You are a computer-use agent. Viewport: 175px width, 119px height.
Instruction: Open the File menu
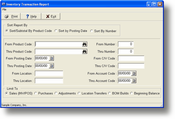tap(4, 9)
